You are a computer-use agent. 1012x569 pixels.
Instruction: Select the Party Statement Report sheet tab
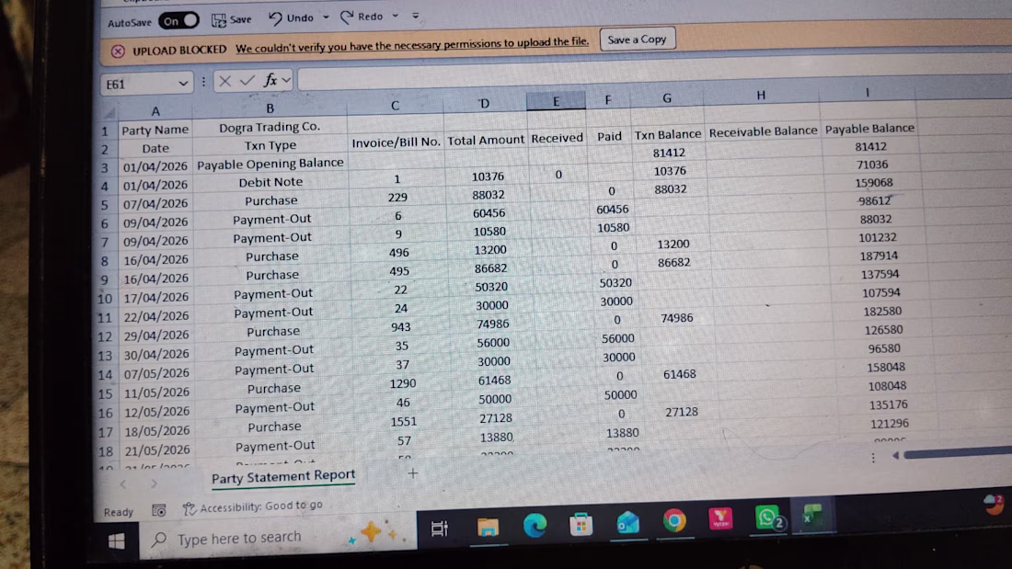click(x=283, y=477)
